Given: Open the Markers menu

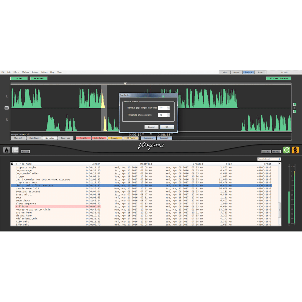Looking at the screenshot, I should (x=25, y=72).
